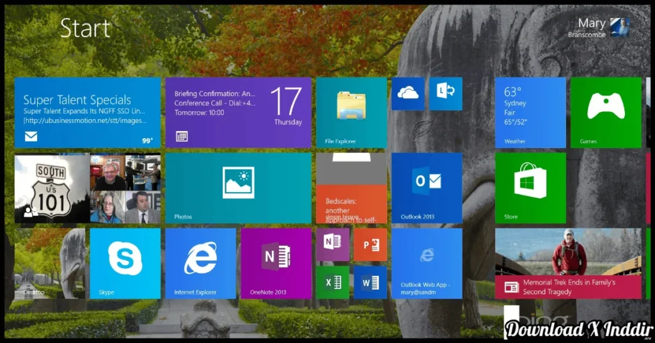
Task: Launch Internet Explorer tile
Action: tap(200, 263)
